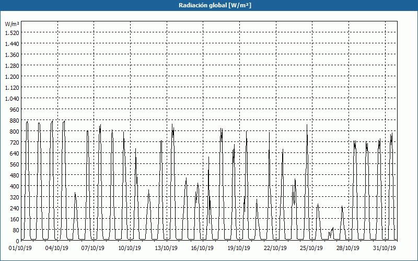Viewport: 418px width, 261px height.
Task: Click the x-axis date '10/10/19'
Action: click(130, 248)
